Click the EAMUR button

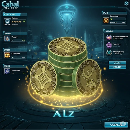[117, 67]
